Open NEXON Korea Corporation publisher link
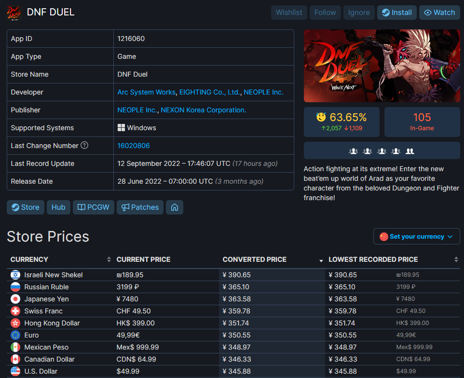The image size is (464, 378). point(203,110)
